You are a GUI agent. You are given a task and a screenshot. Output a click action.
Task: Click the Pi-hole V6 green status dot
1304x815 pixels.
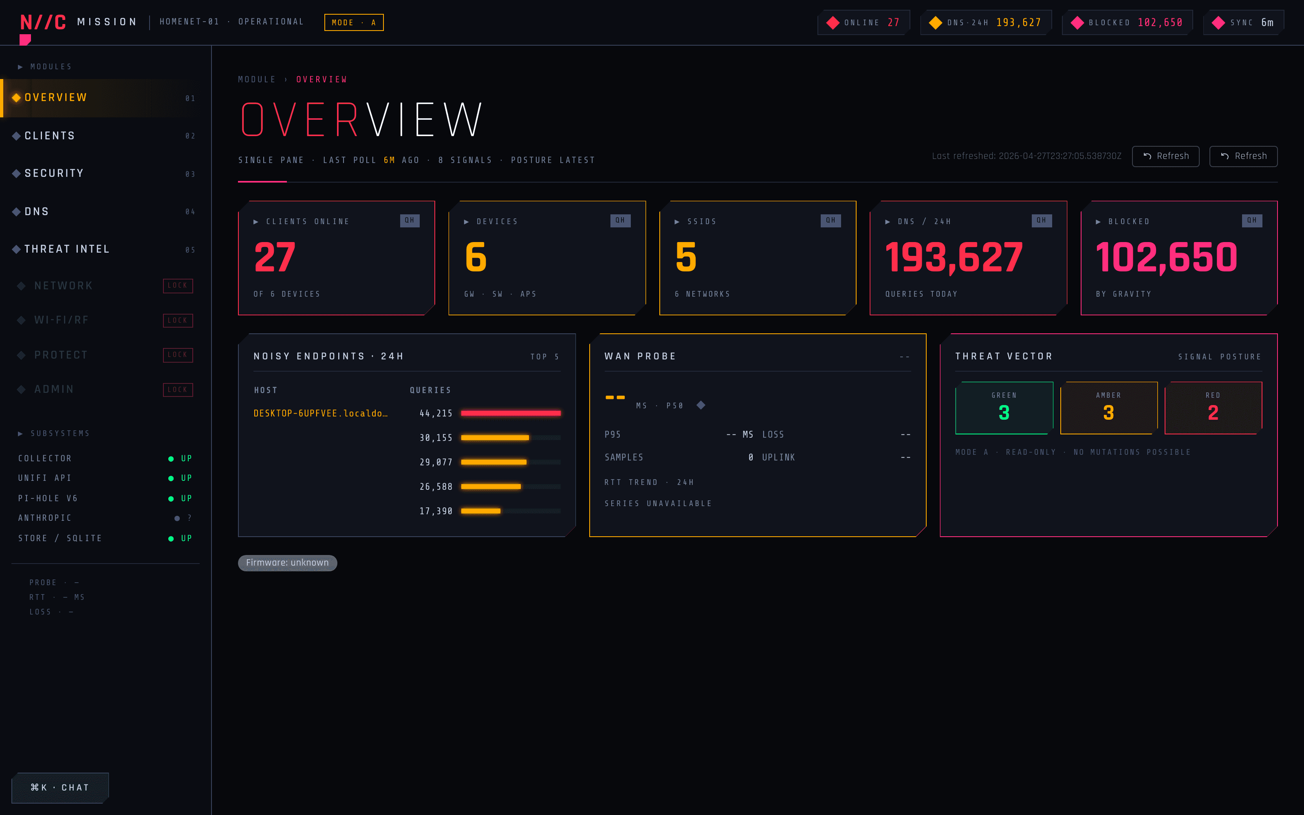[x=171, y=499]
